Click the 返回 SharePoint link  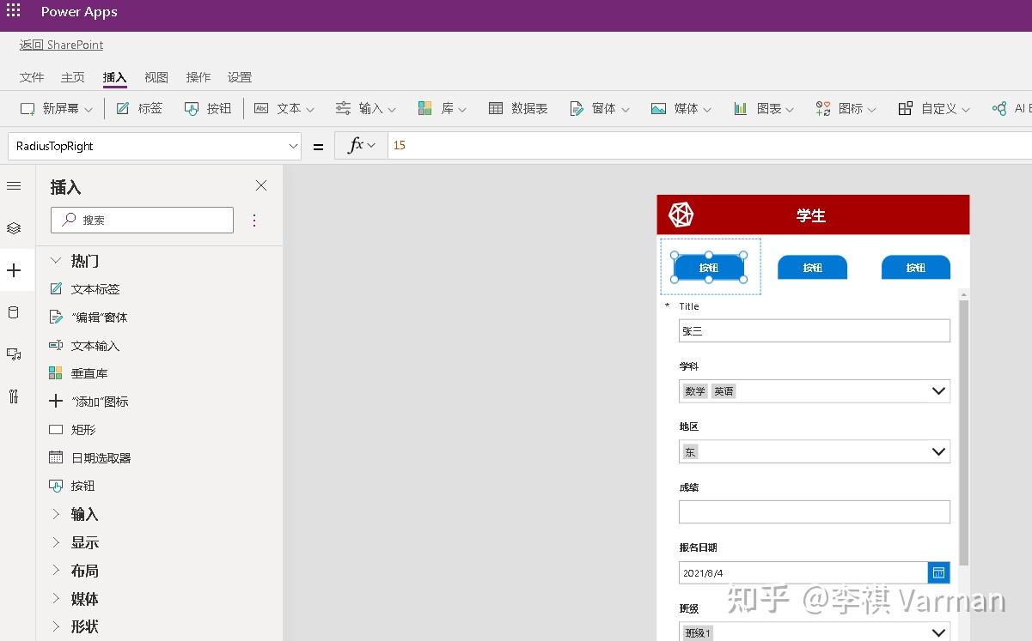[61, 45]
